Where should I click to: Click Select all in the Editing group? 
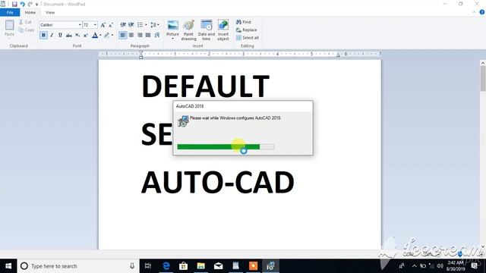coord(247,38)
